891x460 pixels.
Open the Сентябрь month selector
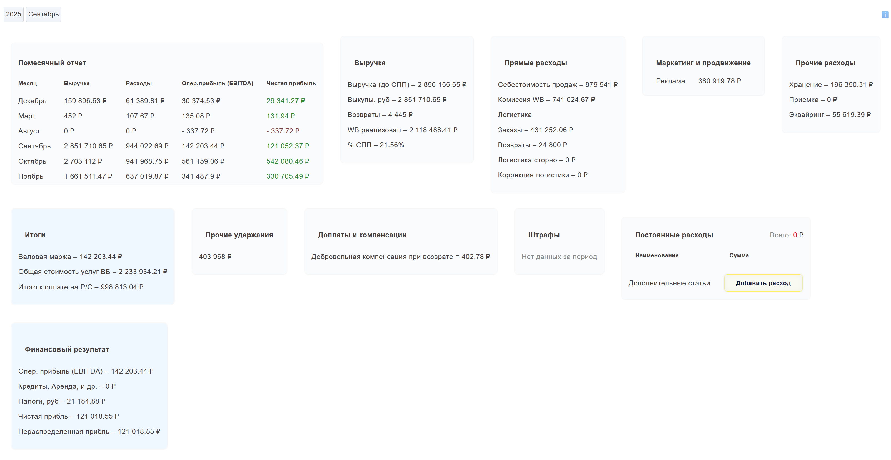pyautogui.click(x=44, y=14)
